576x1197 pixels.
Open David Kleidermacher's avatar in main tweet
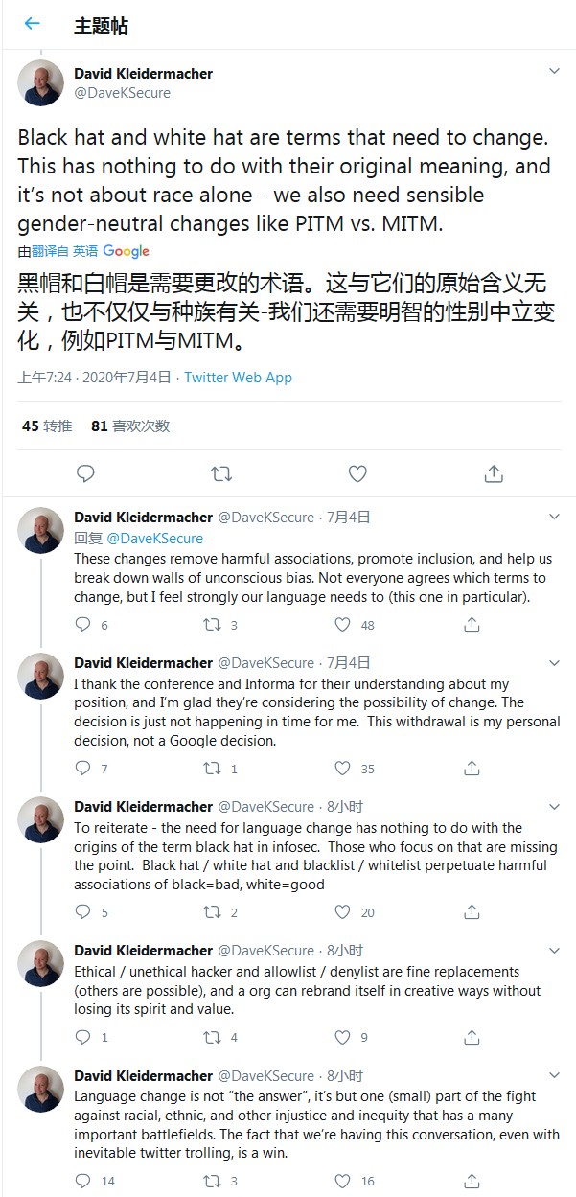pyautogui.click(x=40, y=82)
